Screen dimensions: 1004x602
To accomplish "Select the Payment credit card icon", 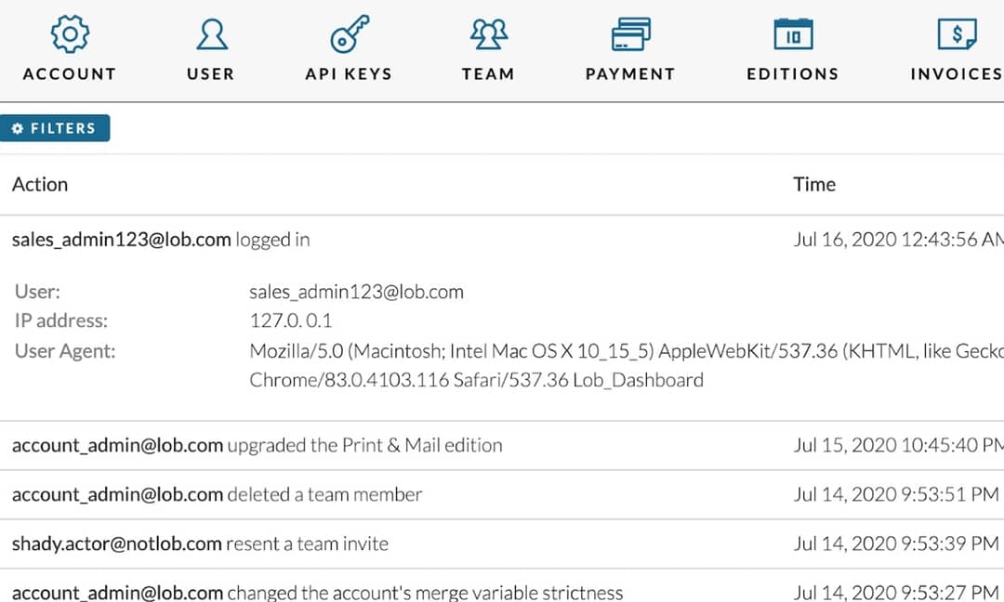I will coord(630,33).
